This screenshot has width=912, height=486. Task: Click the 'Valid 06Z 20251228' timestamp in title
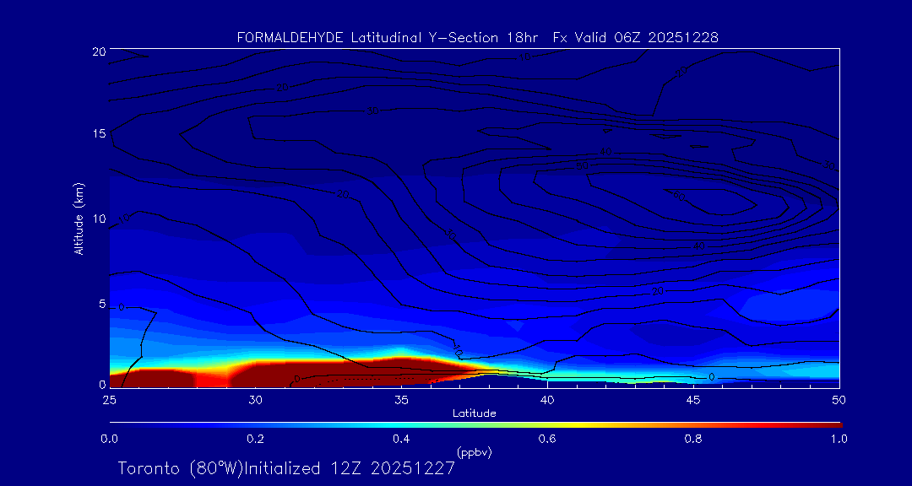(646, 37)
